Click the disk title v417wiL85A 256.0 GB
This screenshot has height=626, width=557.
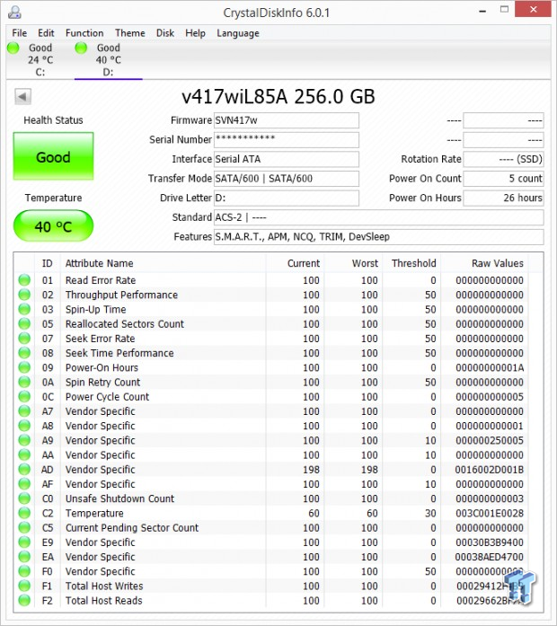[278, 97]
